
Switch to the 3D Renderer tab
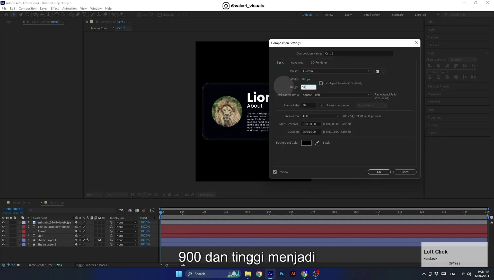pyautogui.click(x=319, y=63)
